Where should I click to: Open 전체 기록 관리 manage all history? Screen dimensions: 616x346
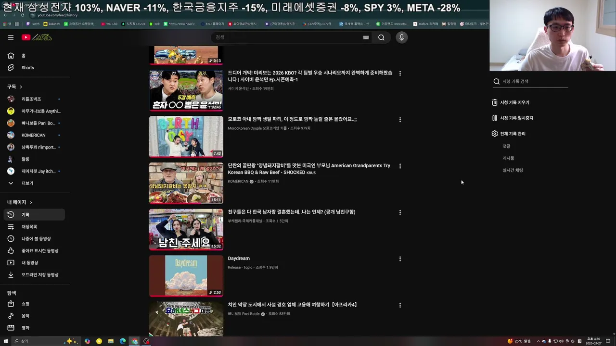pyautogui.click(x=509, y=134)
